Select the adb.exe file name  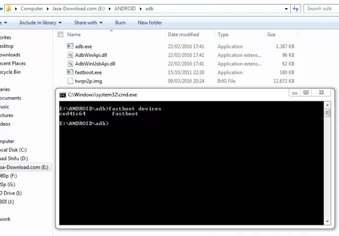tap(83, 46)
